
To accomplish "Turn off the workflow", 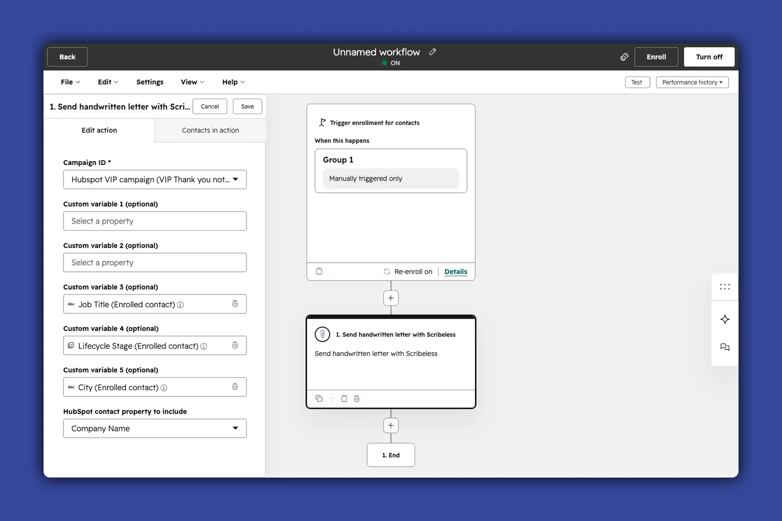I will pyautogui.click(x=709, y=57).
